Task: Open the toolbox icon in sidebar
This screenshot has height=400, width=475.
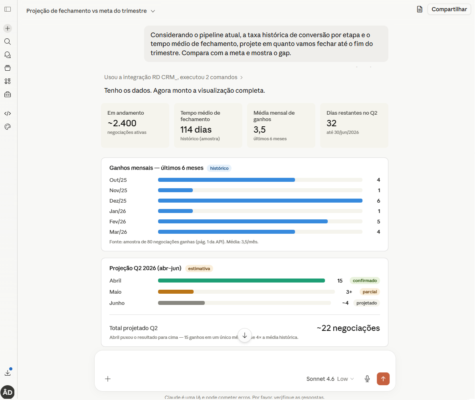Action: pyautogui.click(x=8, y=95)
